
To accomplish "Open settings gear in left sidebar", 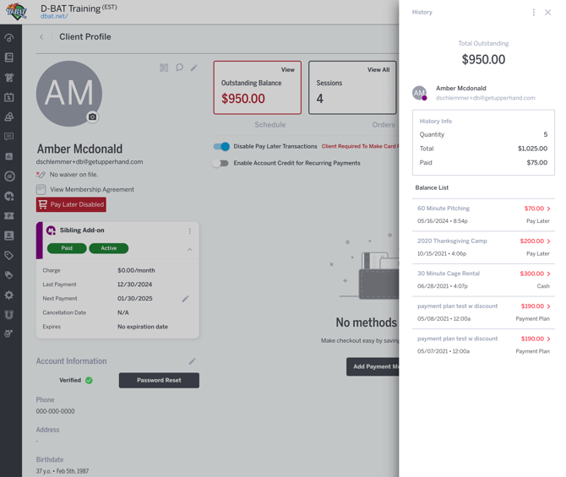I will click(x=9, y=295).
